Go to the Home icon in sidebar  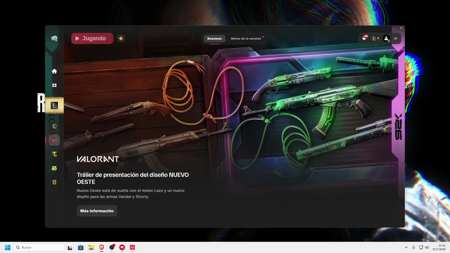click(54, 71)
